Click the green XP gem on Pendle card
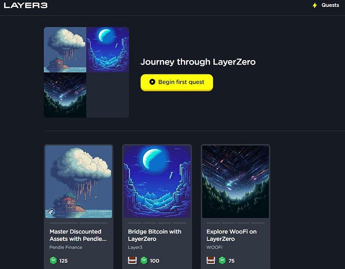Image resolution: width=345 pixels, height=269 pixels. (53, 261)
